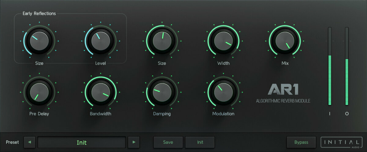Viewport: 367px width, 152px height.
Task: Click the Damping knob
Action: tap(162, 92)
